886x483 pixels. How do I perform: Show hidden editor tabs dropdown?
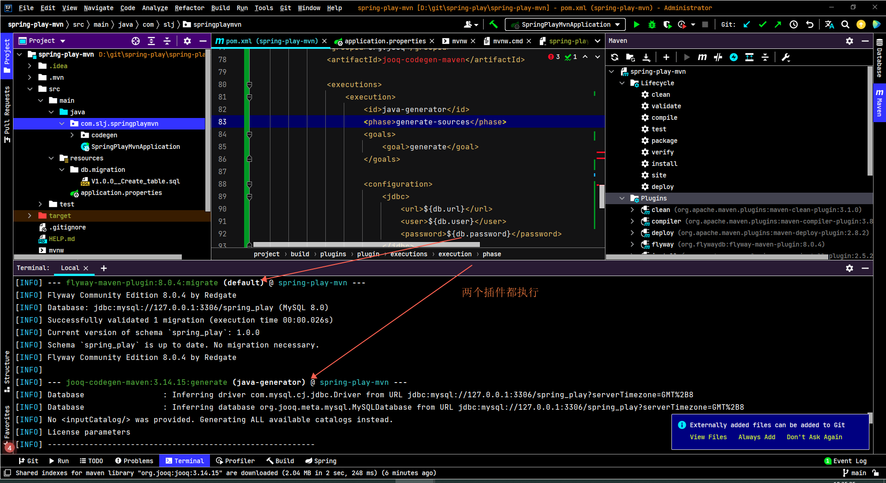coord(598,41)
